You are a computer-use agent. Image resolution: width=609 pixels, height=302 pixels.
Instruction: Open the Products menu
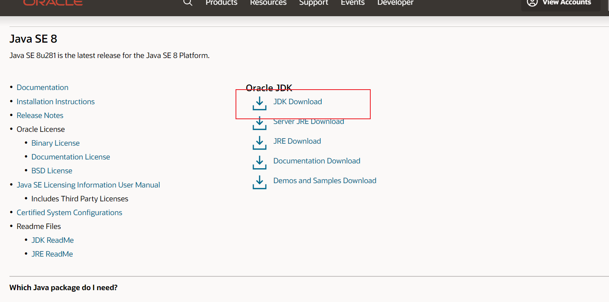(221, 3)
